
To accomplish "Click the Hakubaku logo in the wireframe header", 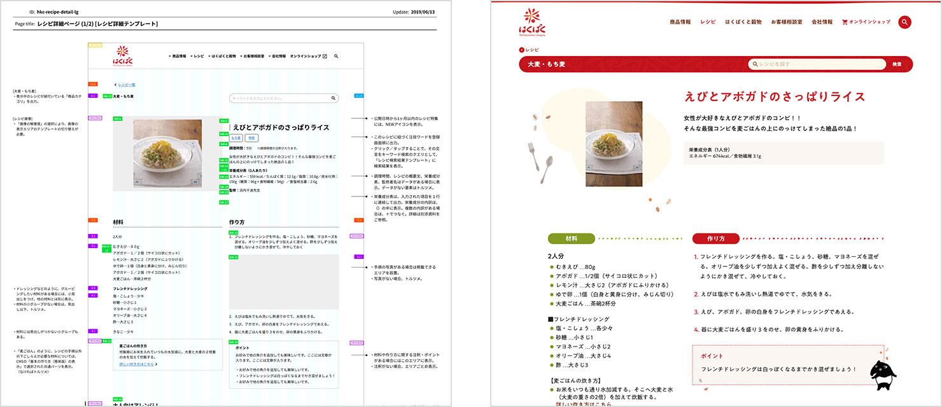I will (x=123, y=56).
